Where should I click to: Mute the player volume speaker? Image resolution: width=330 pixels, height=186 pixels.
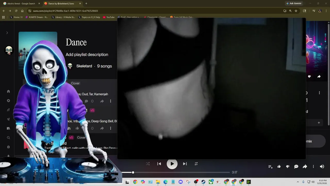click(322, 167)
